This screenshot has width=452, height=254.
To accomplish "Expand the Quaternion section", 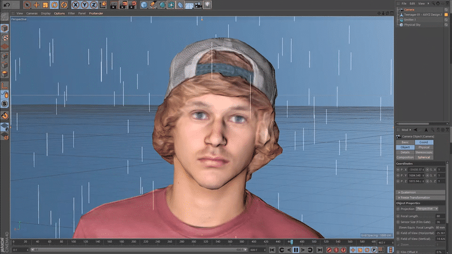I will (x=421, y=192).
